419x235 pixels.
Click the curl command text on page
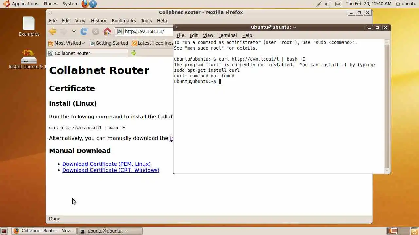[x=87, y=128]
